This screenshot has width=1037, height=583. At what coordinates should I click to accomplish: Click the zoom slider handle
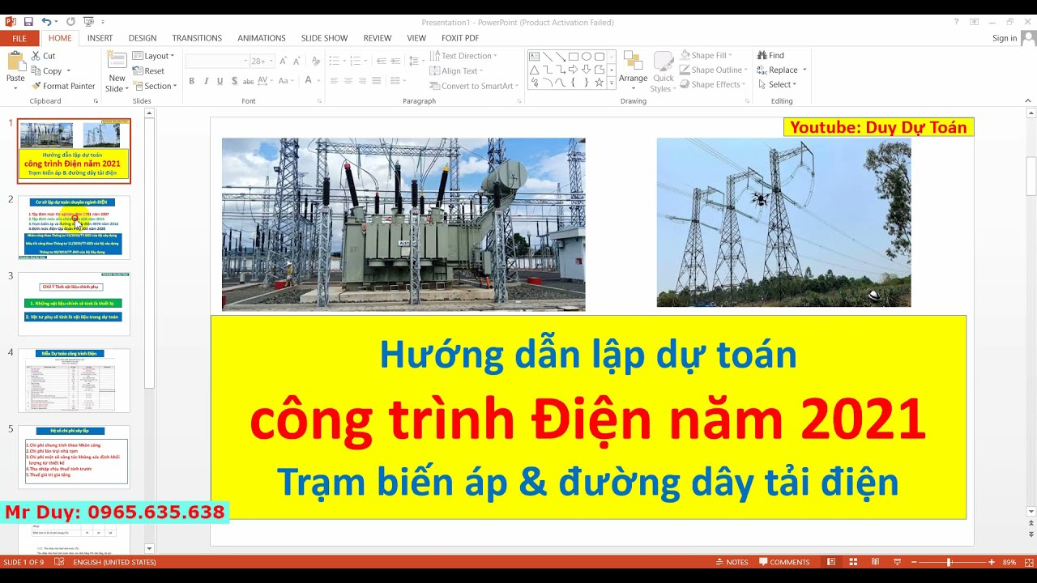(949, 562)
